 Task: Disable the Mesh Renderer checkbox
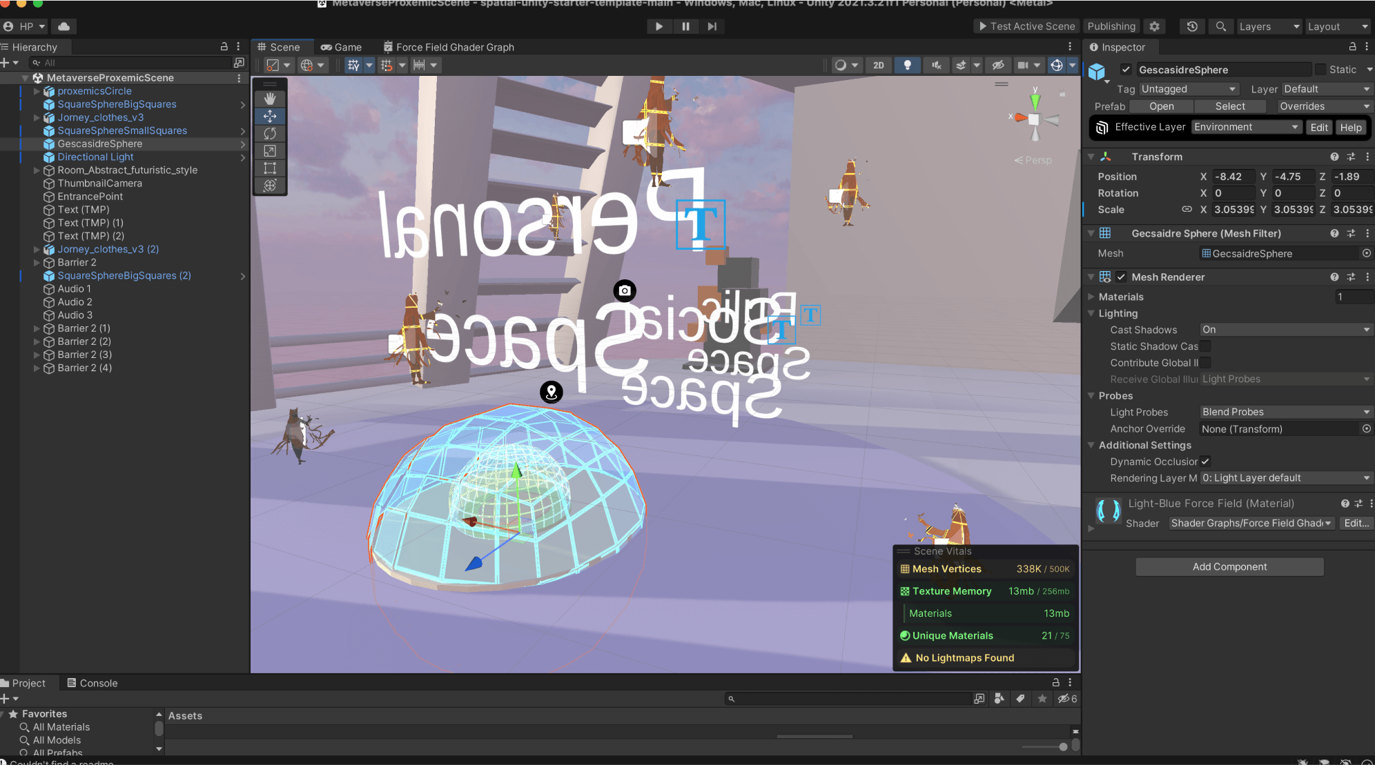pos(1122,277)
